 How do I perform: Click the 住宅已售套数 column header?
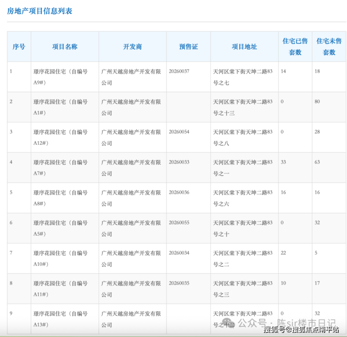click(295, 47)
